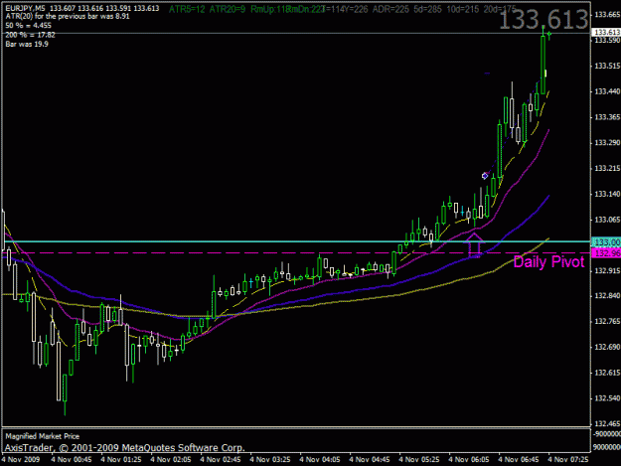621x466 pixels.
Task: Click the 132.765 price scale value
Action: (x=607, y=322)
